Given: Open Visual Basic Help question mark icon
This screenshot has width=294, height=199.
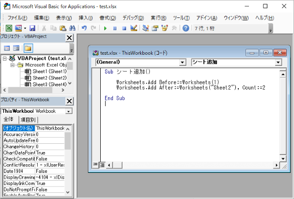Looking at the screenshot, I should tap(186, 28).
